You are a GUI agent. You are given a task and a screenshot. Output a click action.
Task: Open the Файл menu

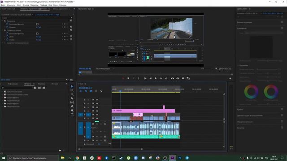pos(3,5)
